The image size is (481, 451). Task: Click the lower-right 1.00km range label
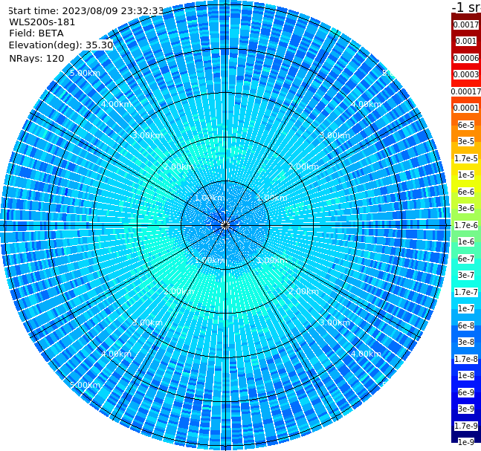(272, 260)
